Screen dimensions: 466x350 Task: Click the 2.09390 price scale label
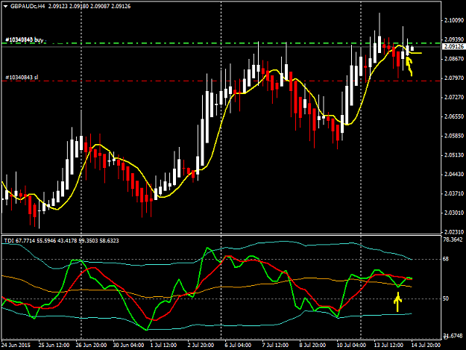(453, 40)
